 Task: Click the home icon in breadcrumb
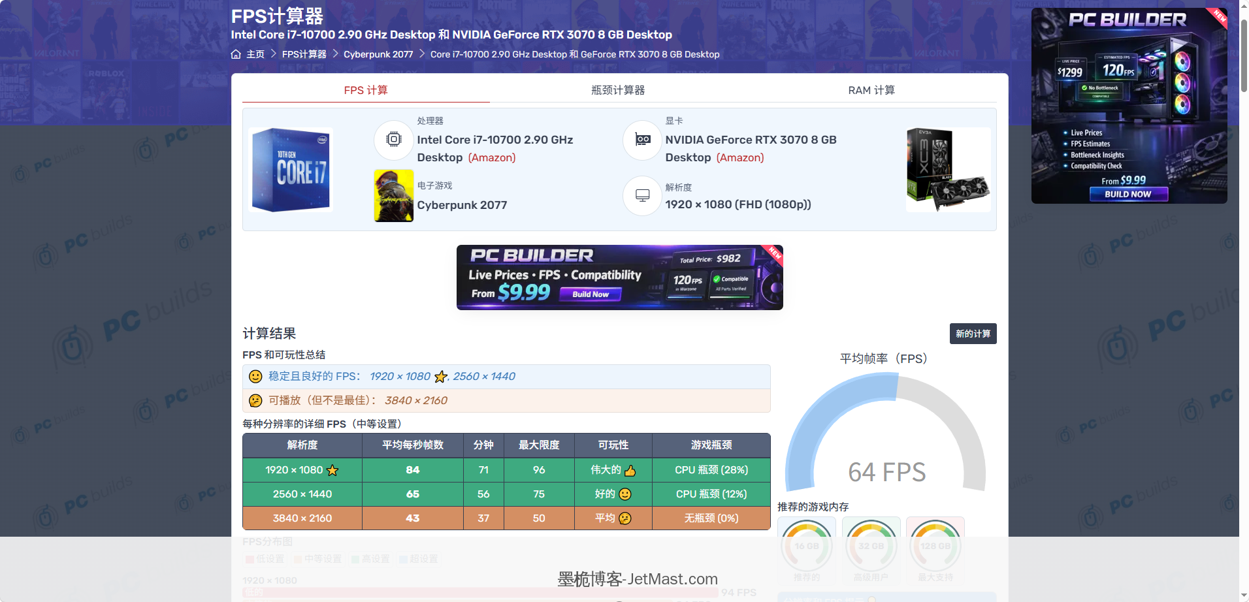tap(236, 54)
